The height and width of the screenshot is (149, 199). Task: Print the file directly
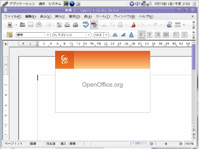tap(67, 25)
